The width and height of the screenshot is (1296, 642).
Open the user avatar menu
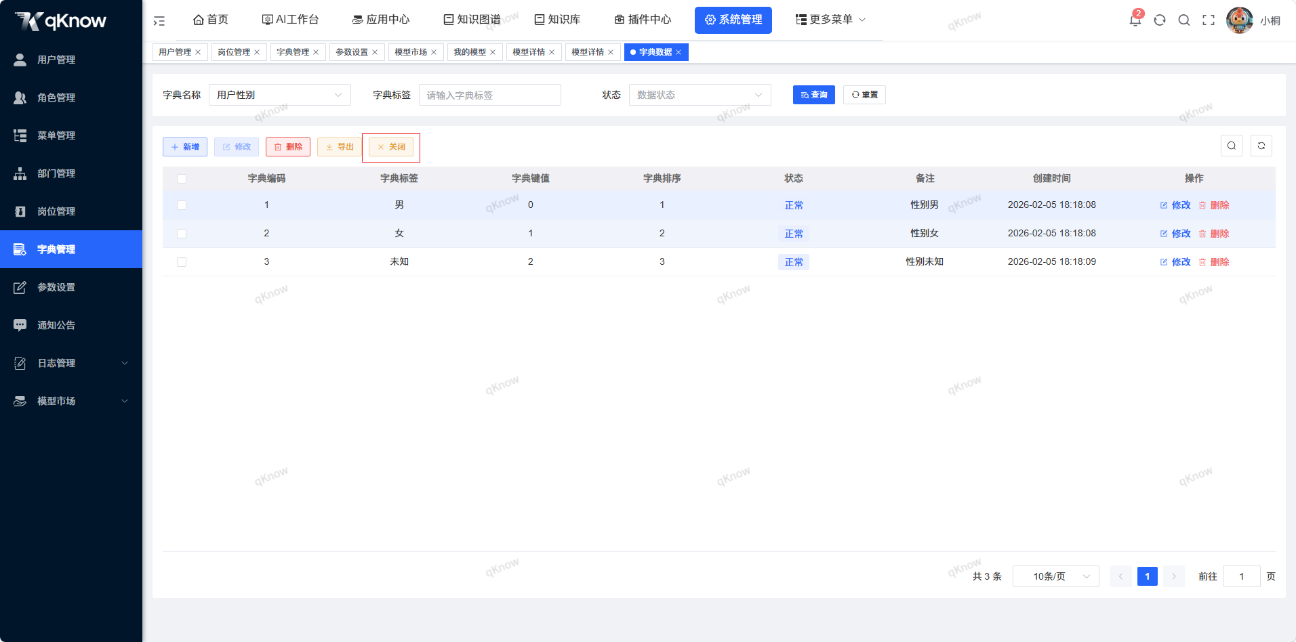click(1240, 20)
